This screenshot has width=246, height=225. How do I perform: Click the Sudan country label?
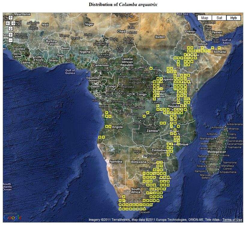pos(160,37)
